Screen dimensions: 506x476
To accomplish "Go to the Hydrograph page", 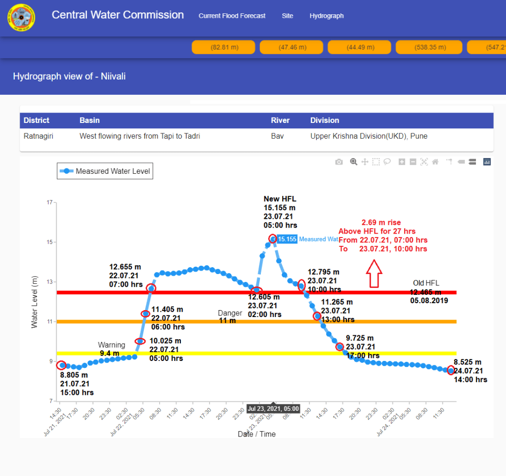I will click(x=327, y=16).
